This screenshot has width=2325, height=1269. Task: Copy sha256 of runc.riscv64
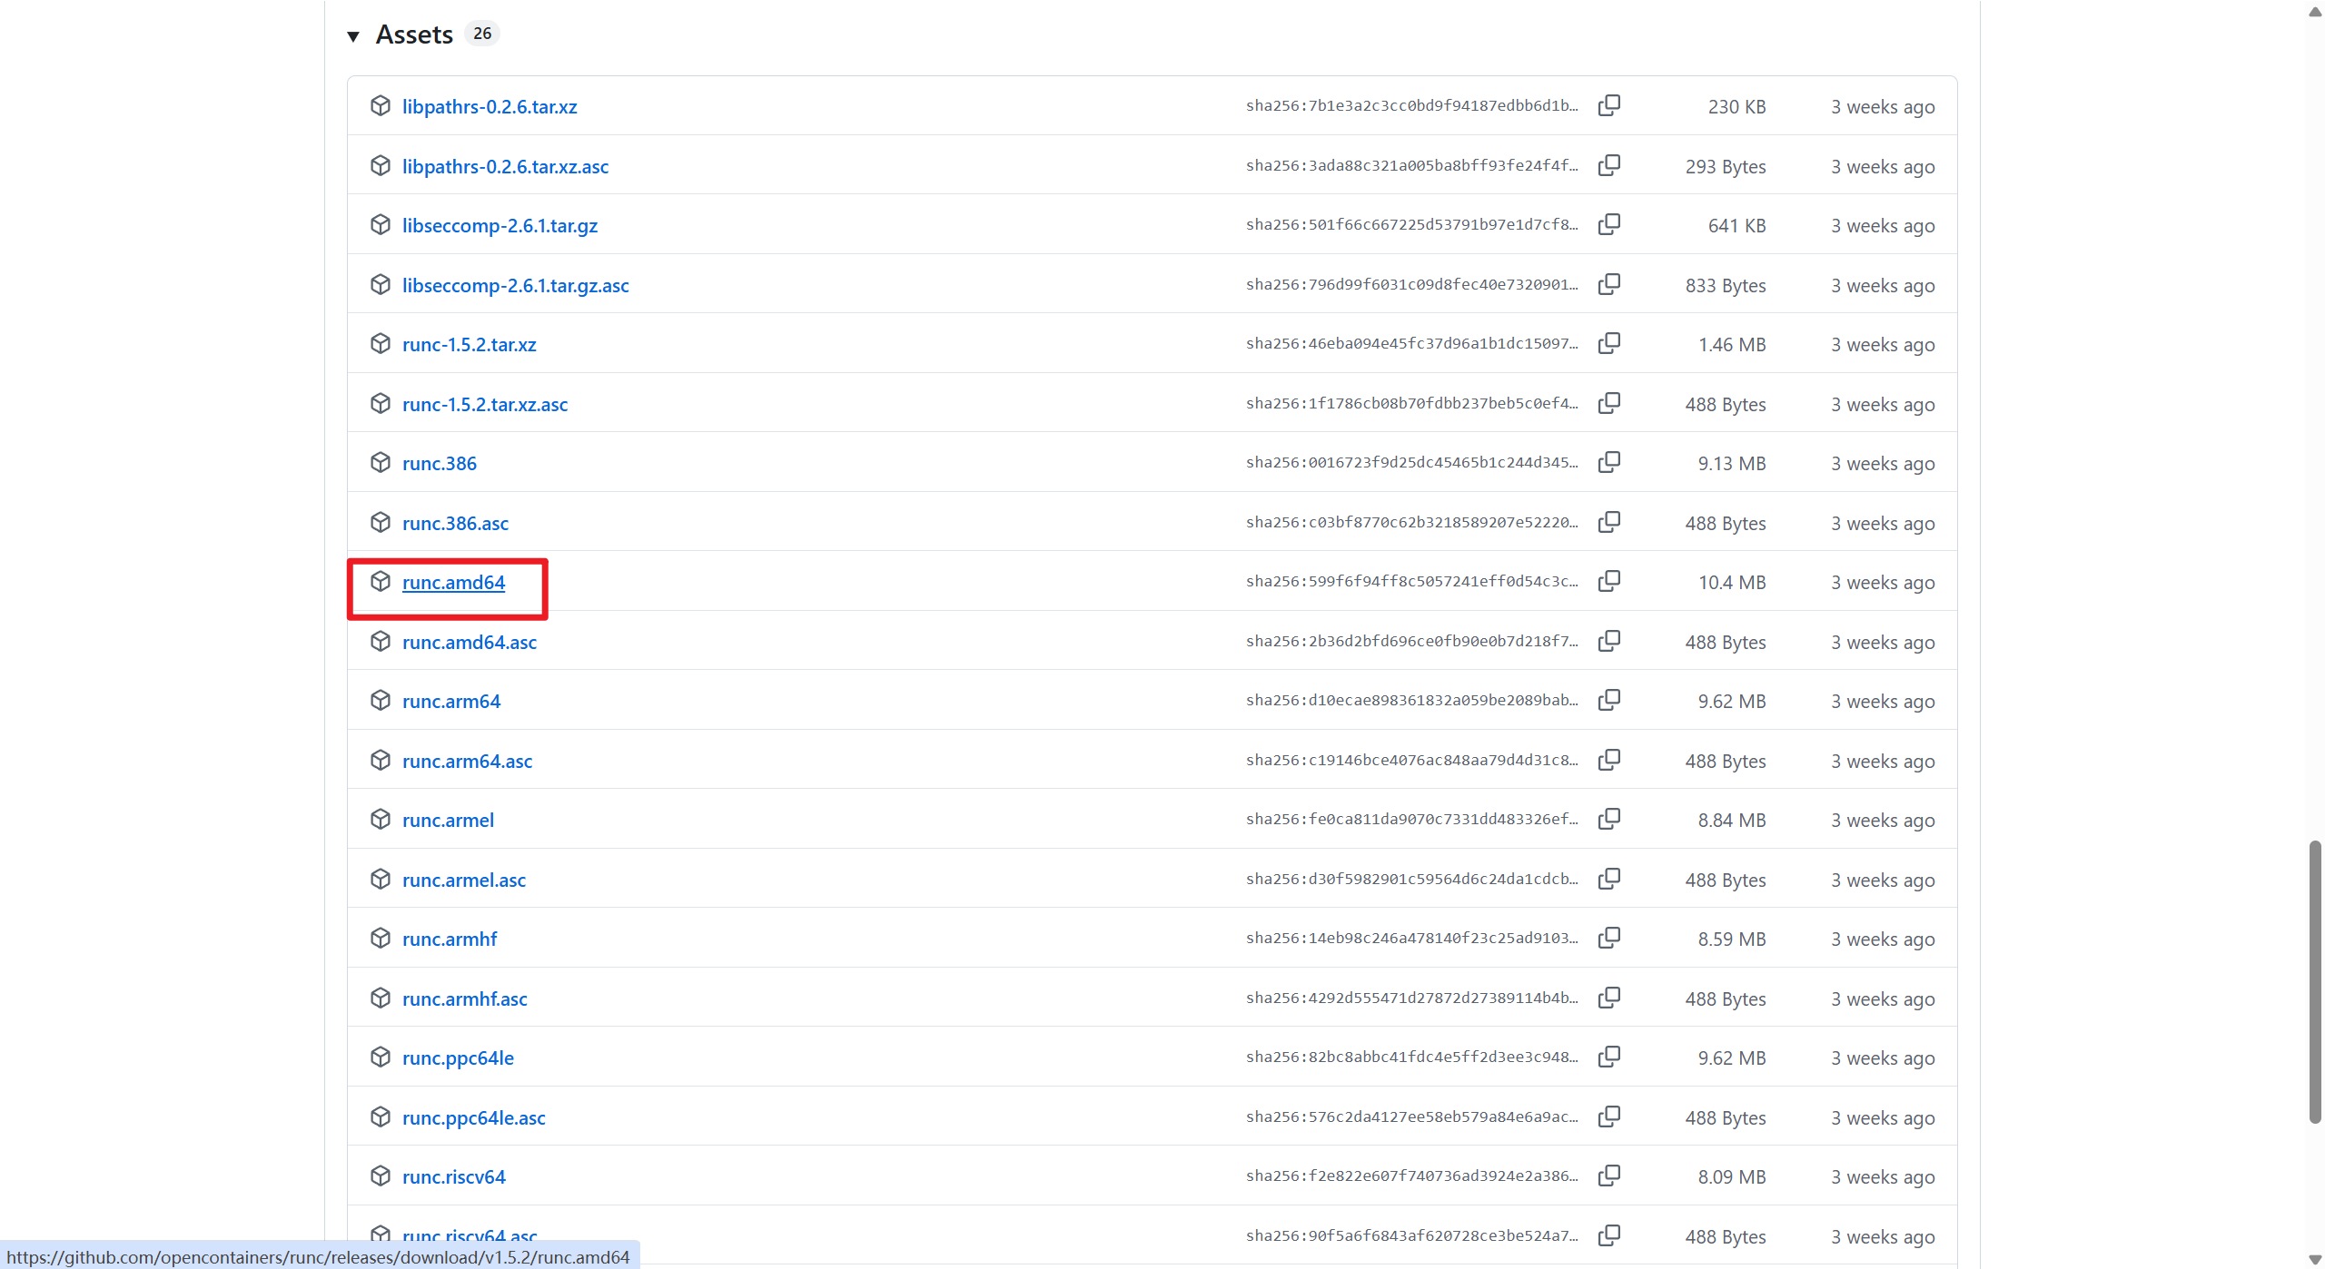click(1608, 1176)
